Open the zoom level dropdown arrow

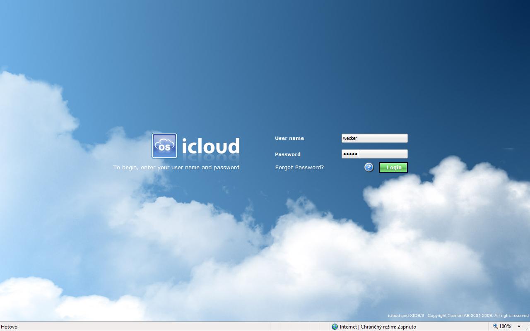click(x=519, y=326)
